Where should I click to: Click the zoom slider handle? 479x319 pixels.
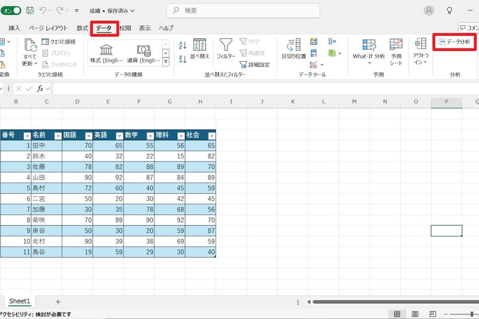point(472,314)
